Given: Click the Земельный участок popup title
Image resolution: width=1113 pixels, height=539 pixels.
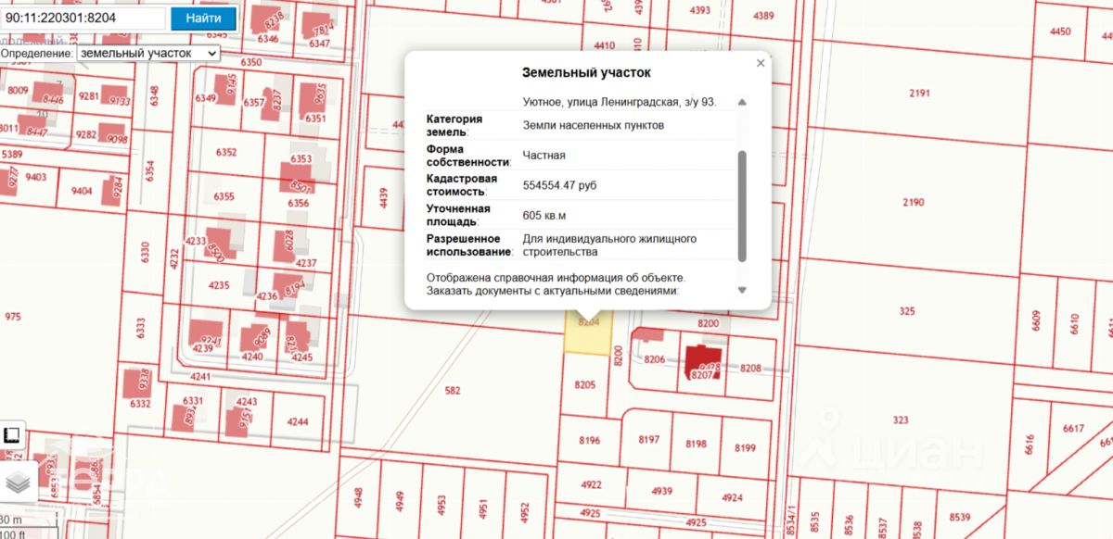Looking at the screenshot, I should pyautogui.click(x=586, y=72).
